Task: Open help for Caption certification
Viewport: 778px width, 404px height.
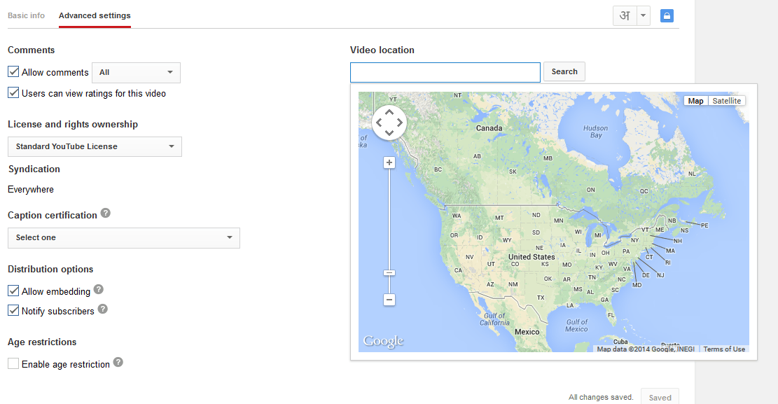Action: click(105, 213)
